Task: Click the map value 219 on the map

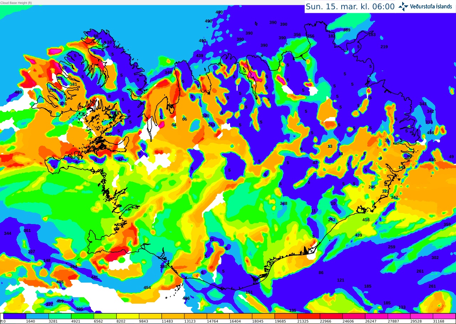Action: click(384, 47)
